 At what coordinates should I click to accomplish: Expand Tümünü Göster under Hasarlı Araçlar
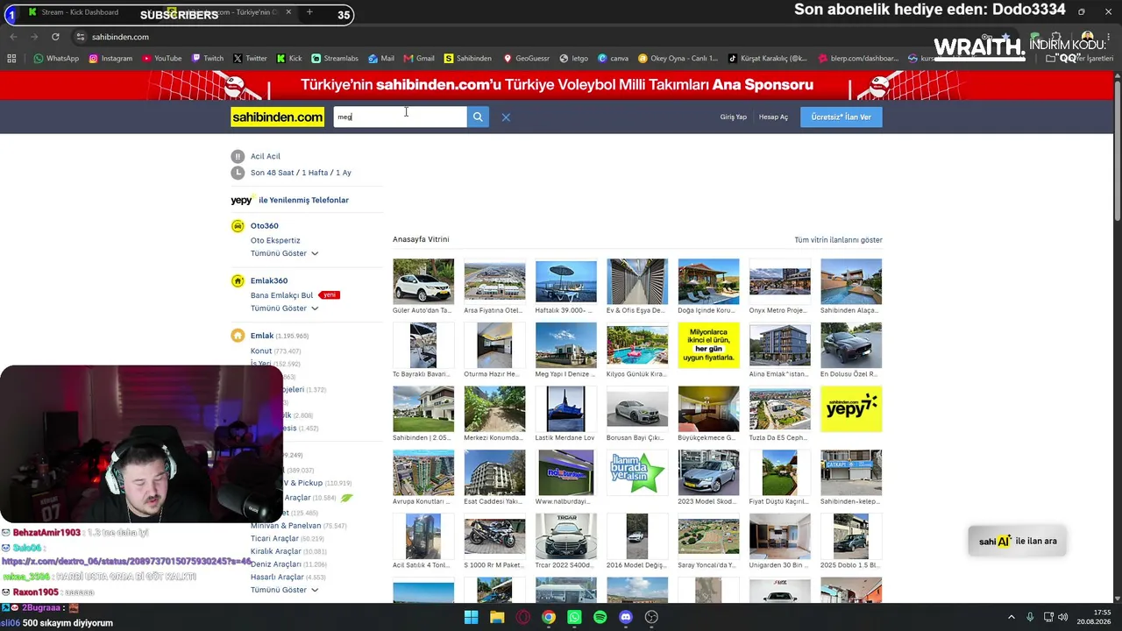coord(284,590)
